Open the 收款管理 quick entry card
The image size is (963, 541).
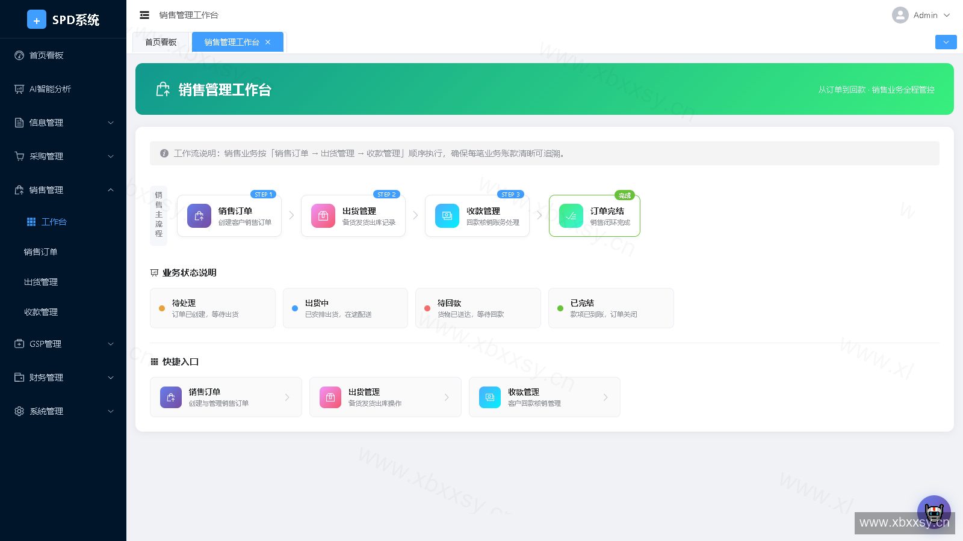point(545,397)
